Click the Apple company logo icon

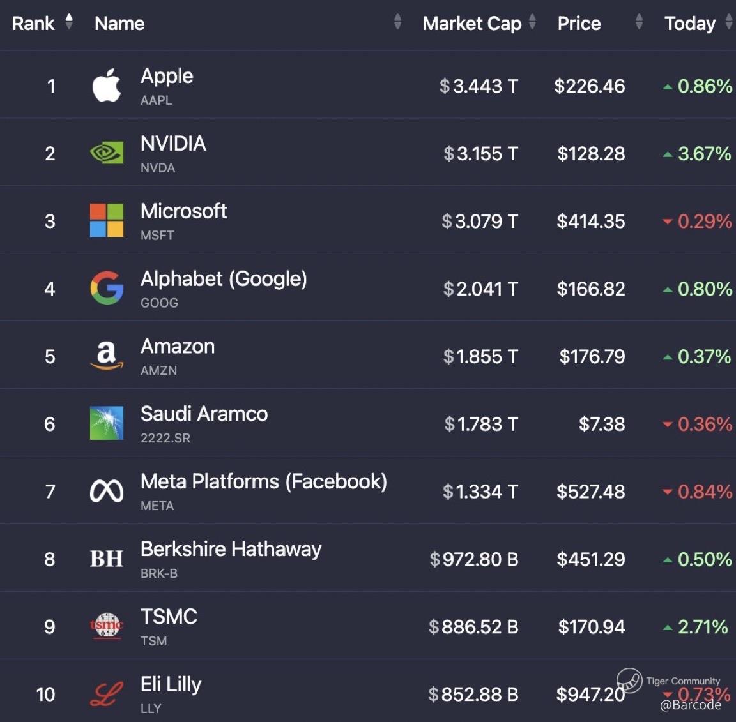coord(107,86)
